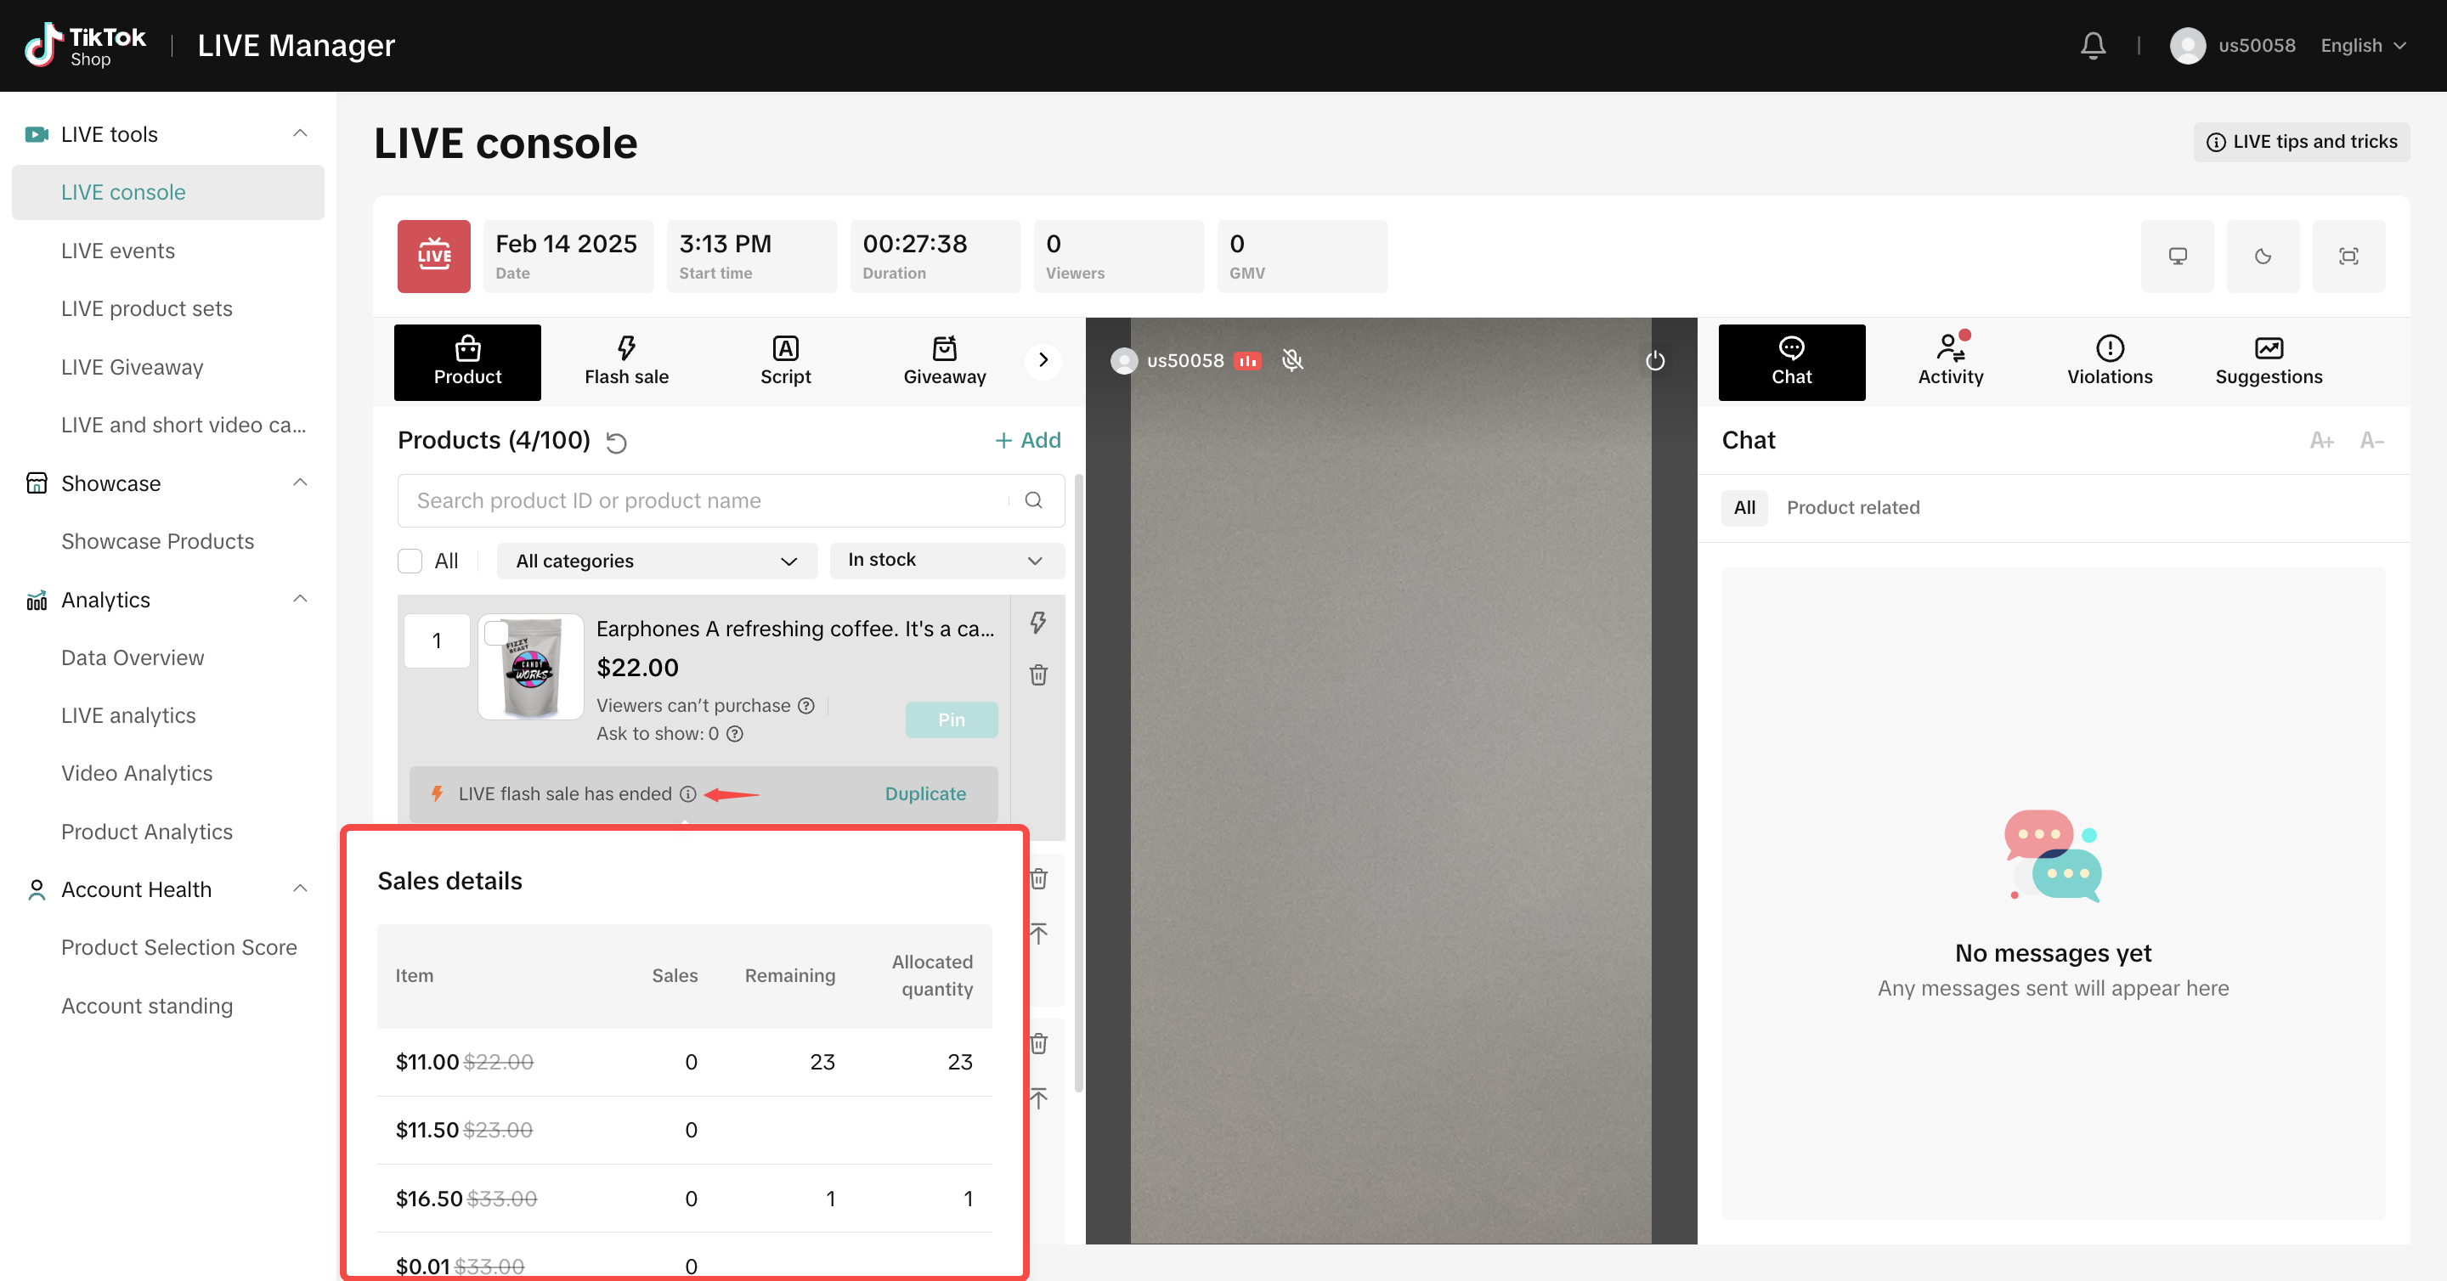Click the muted microphone icon on video

click(x=1291, y=361)
